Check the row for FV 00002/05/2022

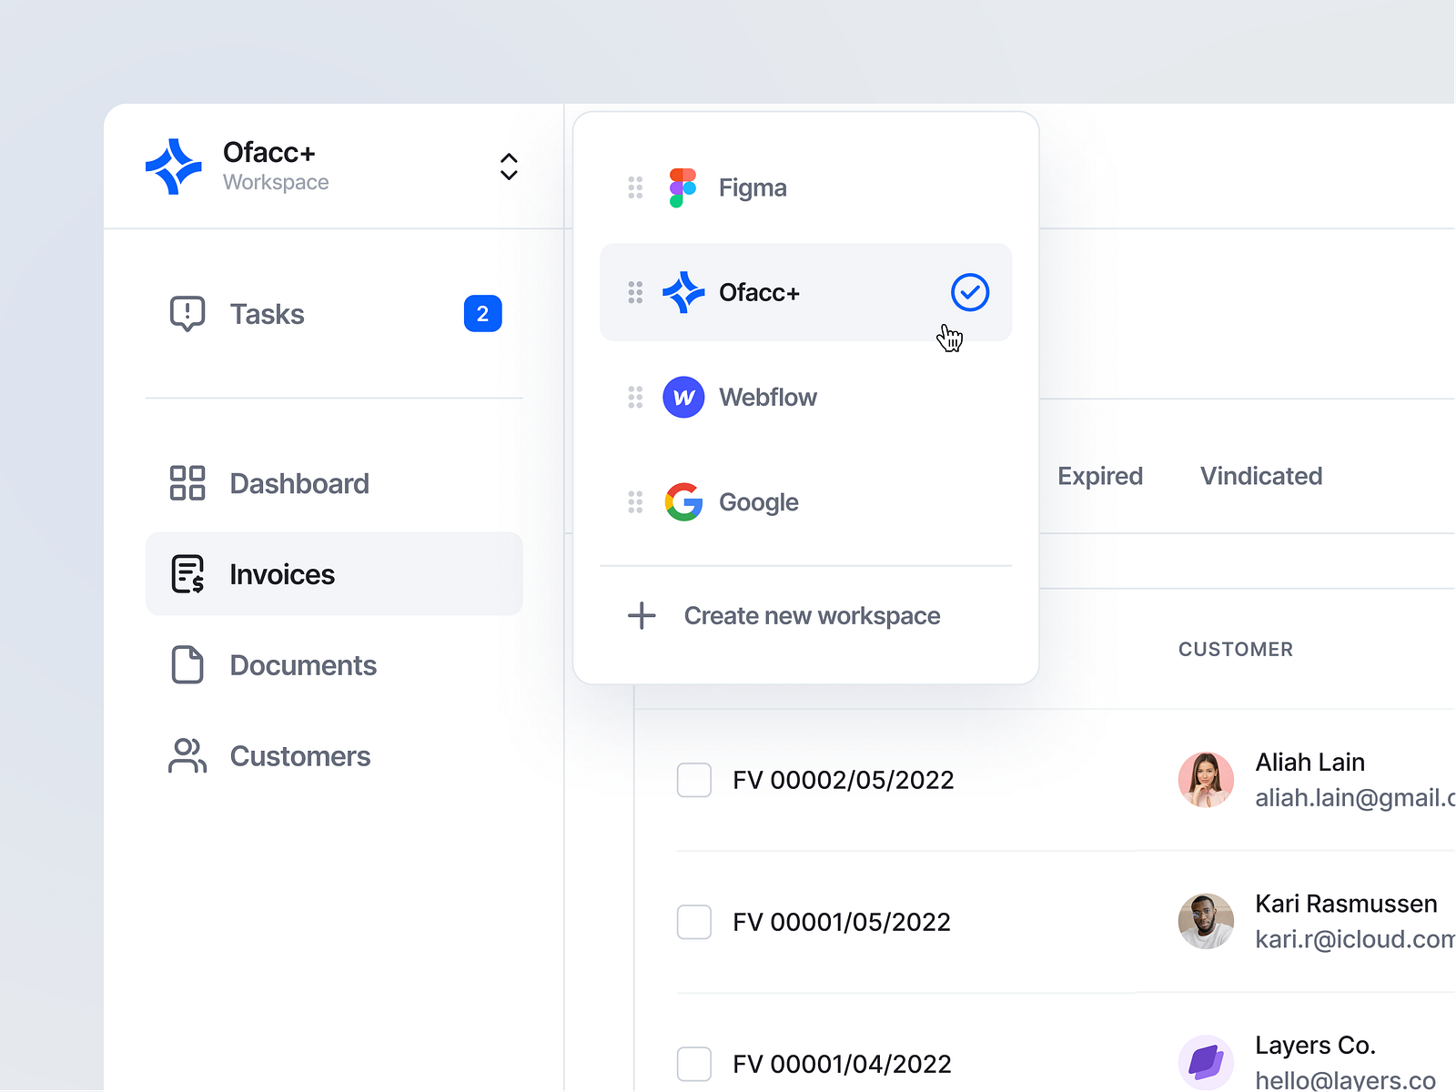pos(693,780)
